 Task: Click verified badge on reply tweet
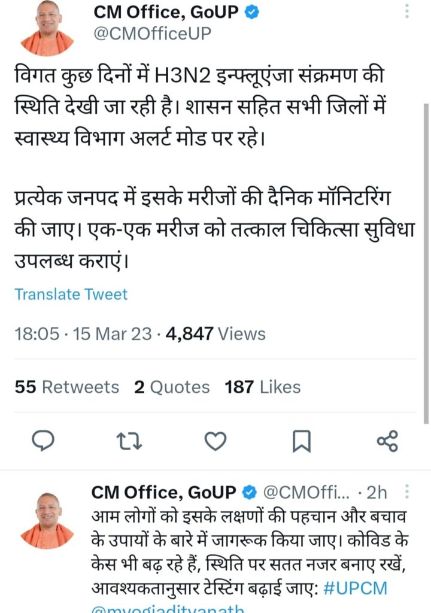click(x=248, y=493)
